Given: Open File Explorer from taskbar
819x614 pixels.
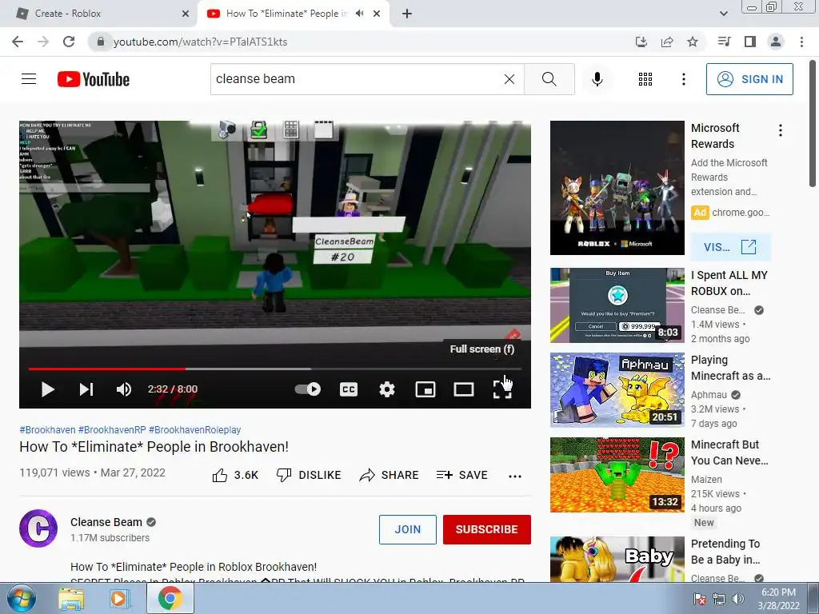Looking at the screenshot, I should [x=71, y=599].
